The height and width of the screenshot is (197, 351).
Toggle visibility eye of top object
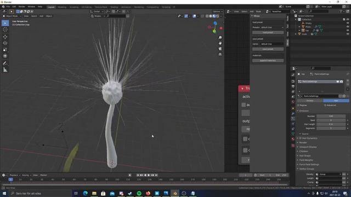(x=348, y=30)
